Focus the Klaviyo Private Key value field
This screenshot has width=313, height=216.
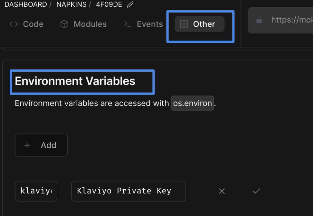coord(128,191)
